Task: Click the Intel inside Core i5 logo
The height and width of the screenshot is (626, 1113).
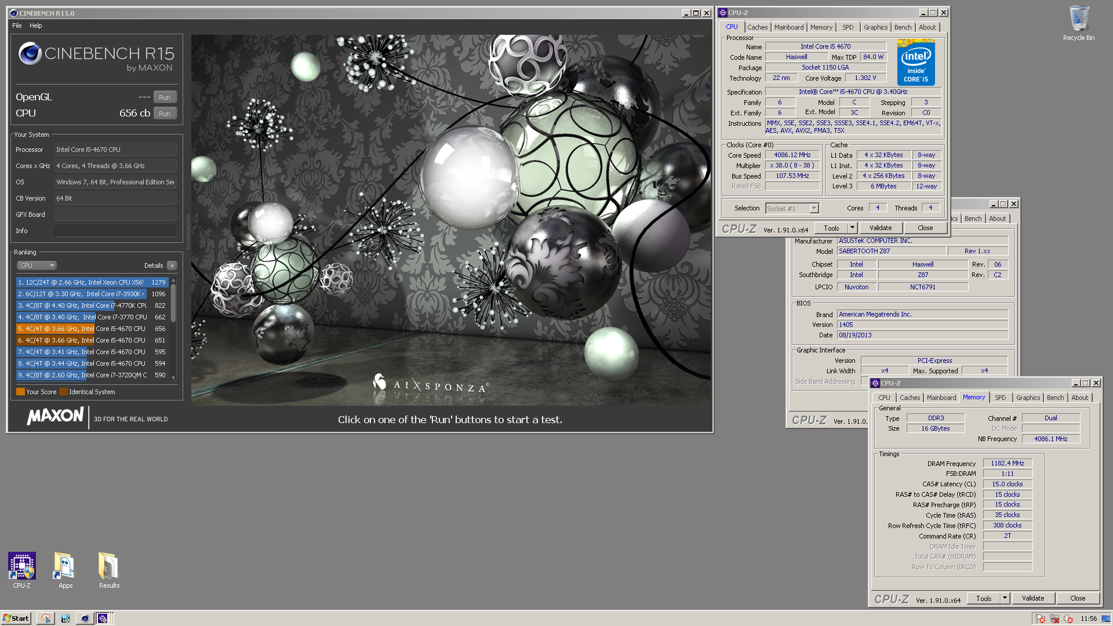Action: pos(916,63)
